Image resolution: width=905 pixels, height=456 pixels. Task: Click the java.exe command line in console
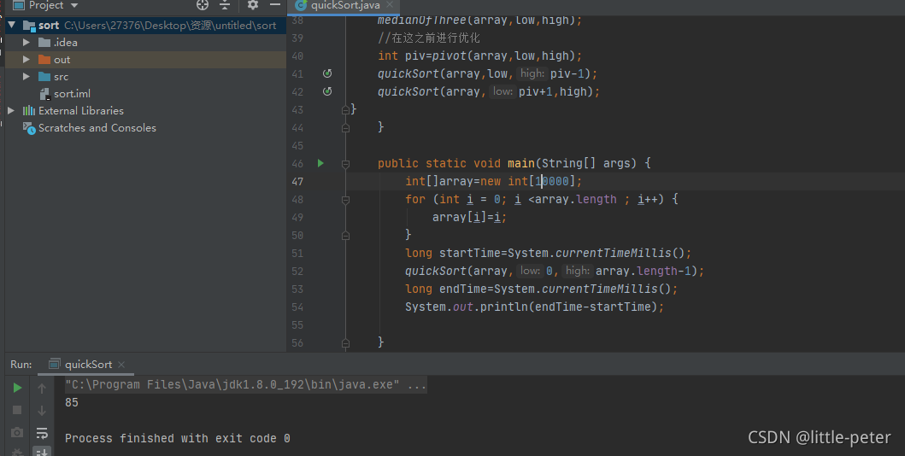[x=246, y=384]
